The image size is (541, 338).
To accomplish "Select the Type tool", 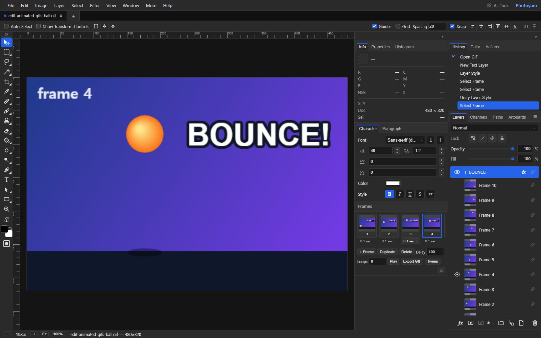I will [x=6, y=179].
